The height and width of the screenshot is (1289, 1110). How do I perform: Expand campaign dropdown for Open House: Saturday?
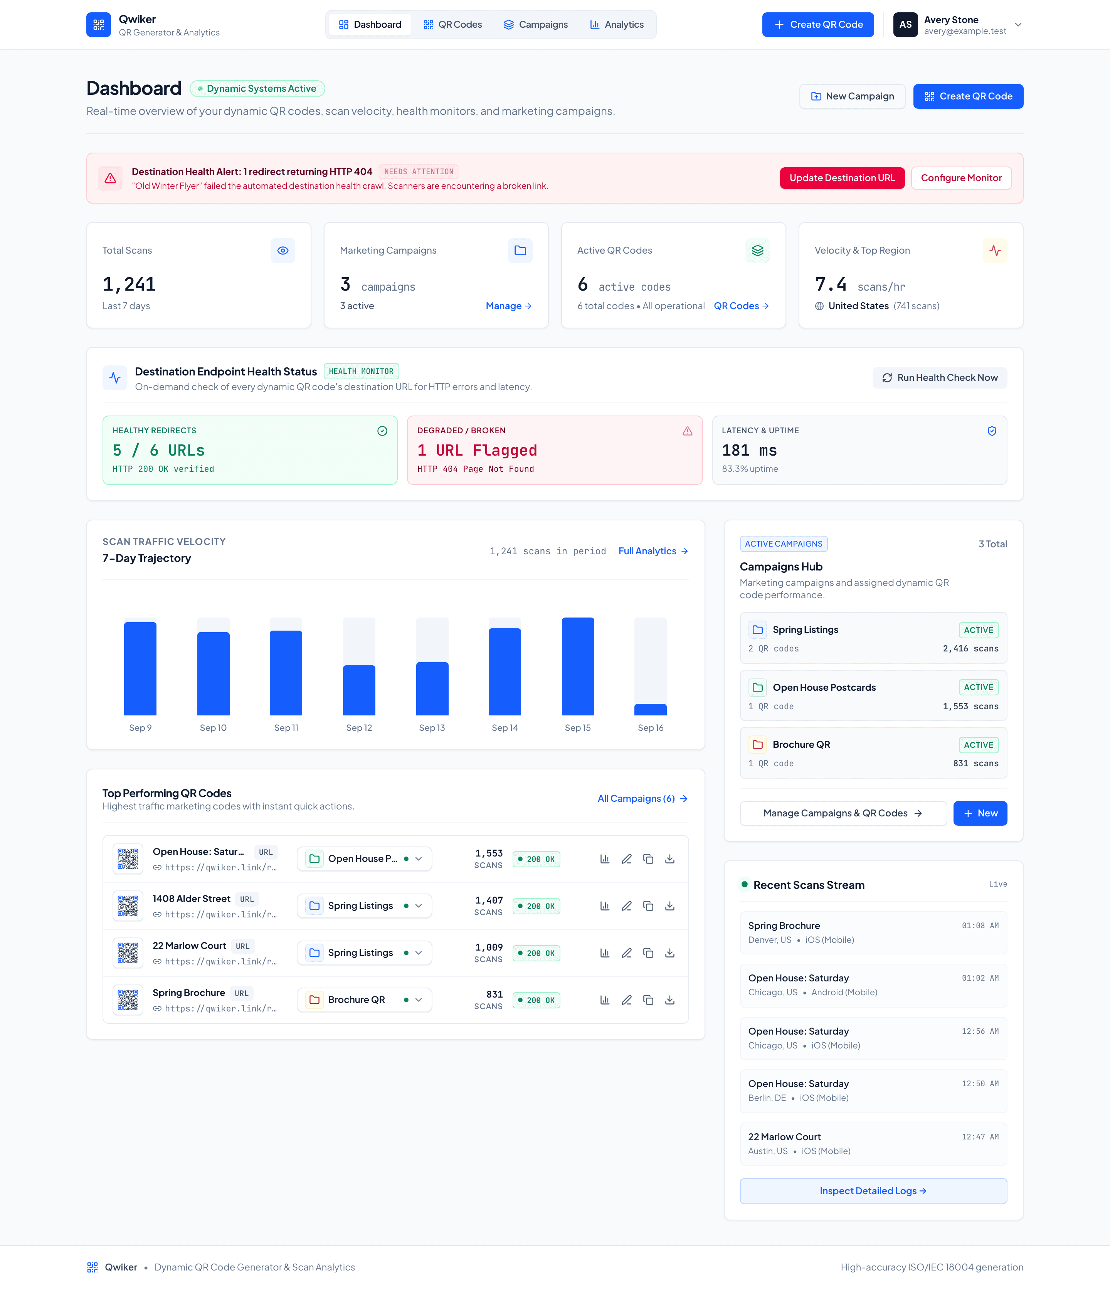(364, 859)
